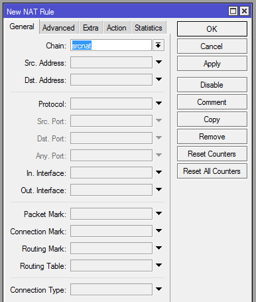Viewport: 256px width, 302px height.
Task: Expand the Src. Address field arrow
Action: 159,62
